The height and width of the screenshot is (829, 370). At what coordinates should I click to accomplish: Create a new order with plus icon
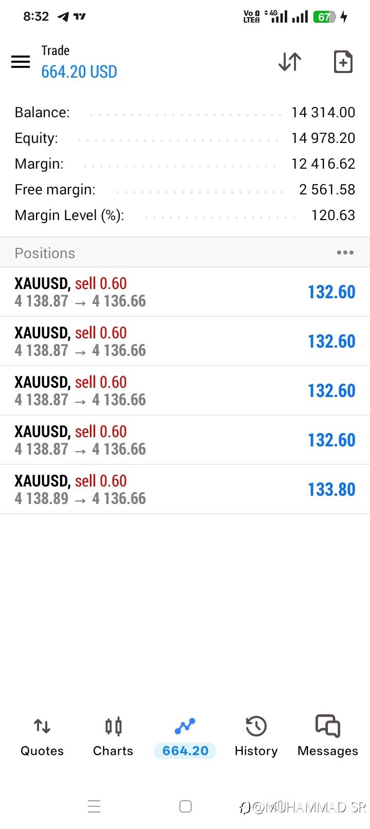pos(343,62)
